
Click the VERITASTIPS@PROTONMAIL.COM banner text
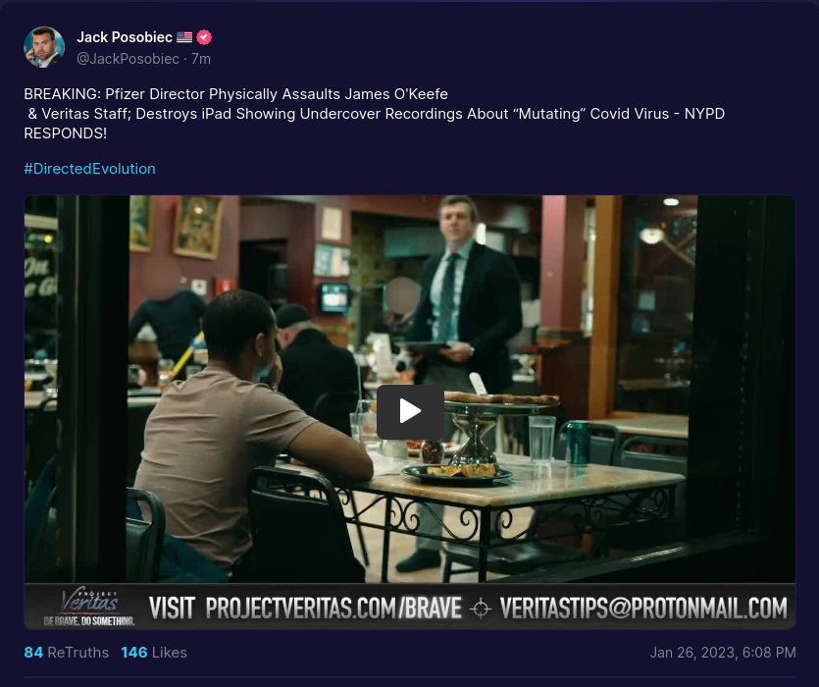click(642, 608)
